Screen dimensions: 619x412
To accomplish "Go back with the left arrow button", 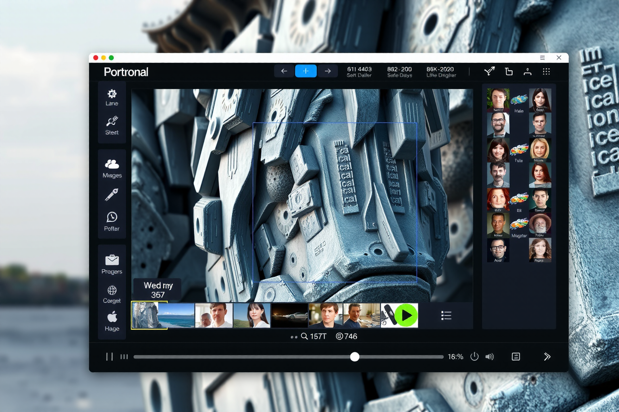I will pyautogui.click(x=284, y=71).
